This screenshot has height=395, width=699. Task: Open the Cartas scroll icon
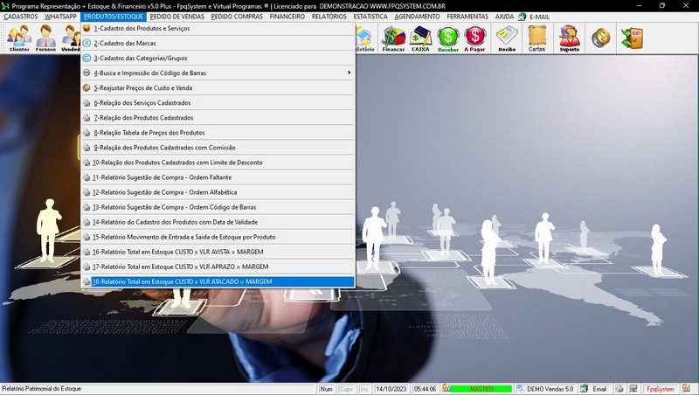click(537, 38)
